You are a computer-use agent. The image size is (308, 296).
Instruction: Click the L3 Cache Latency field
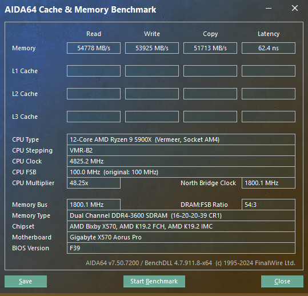[x=269, y=117]
